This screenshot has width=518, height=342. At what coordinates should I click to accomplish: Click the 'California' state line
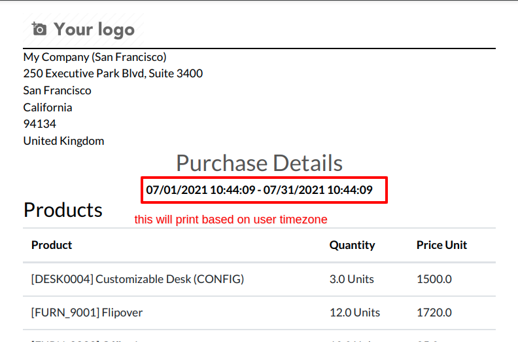[x=48, y=107]
